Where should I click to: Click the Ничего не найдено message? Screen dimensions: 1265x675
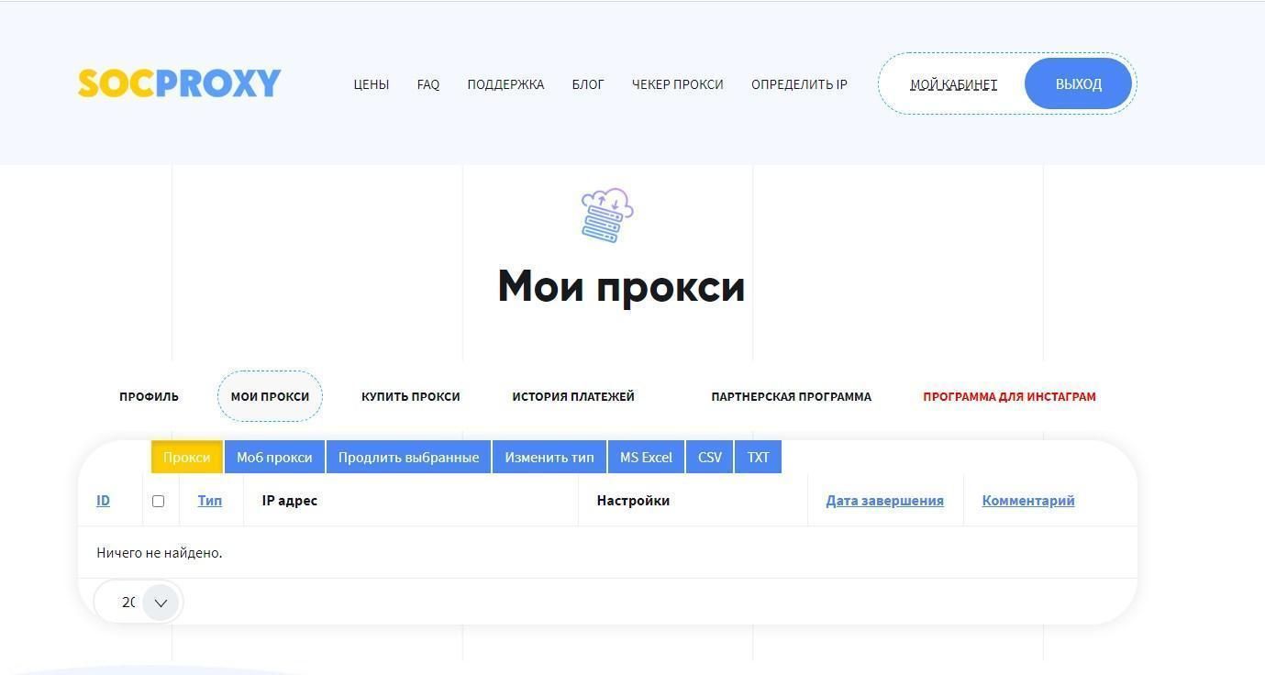160,552
